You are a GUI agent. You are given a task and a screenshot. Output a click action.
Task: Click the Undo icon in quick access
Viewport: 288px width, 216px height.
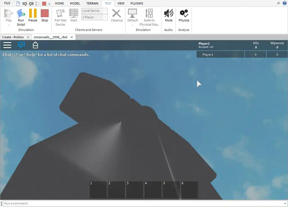25,3
